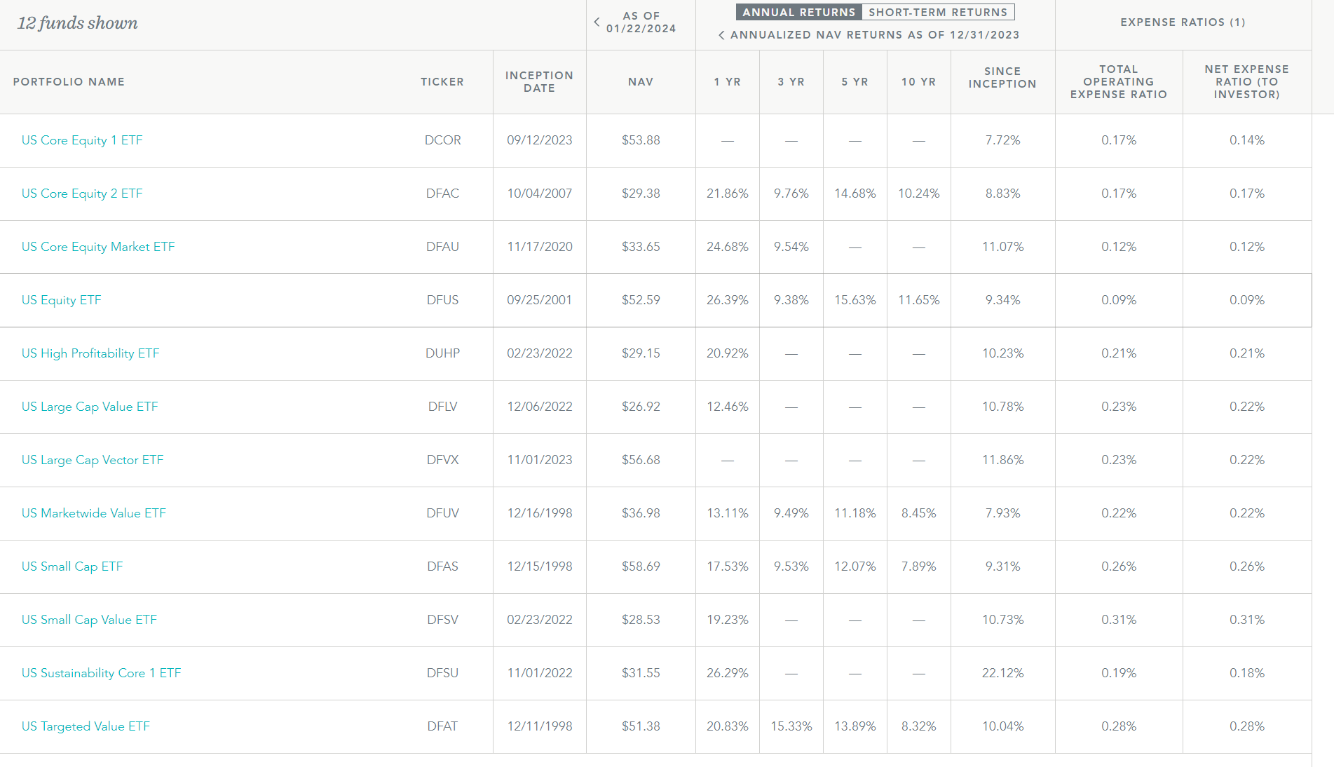Screen dimensions: 1334x767
Task: Click the NAV column header
Action: click(641, 82)
